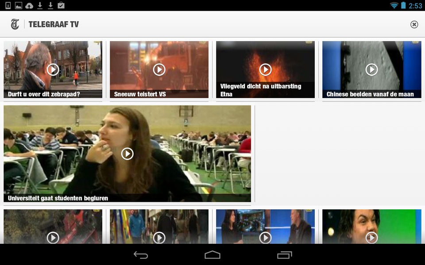The width and height of the screenshot is (425, 265).
Task: Go to the Android home screen
Action: [x=212, y=255]
